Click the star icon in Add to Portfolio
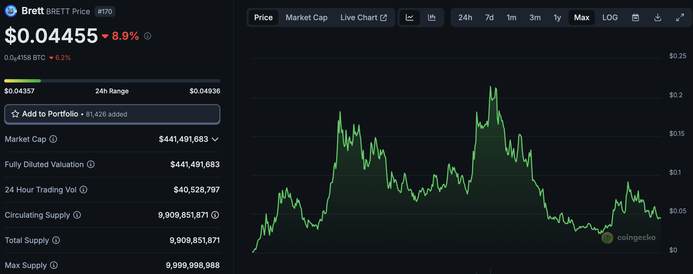 pyautogui.click(x=15, y=114)
